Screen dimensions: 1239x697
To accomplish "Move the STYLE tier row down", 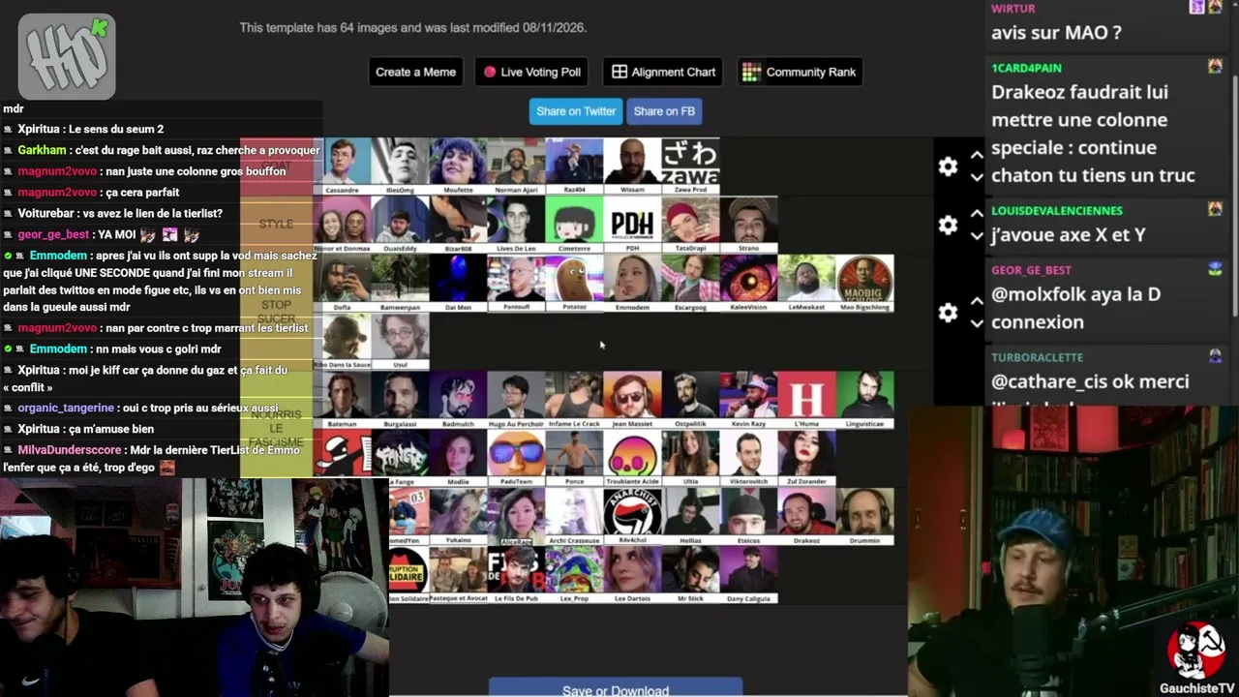I will coord(977,236).
